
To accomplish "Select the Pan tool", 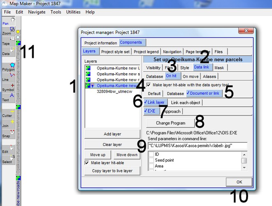I will tap(6, 21).
